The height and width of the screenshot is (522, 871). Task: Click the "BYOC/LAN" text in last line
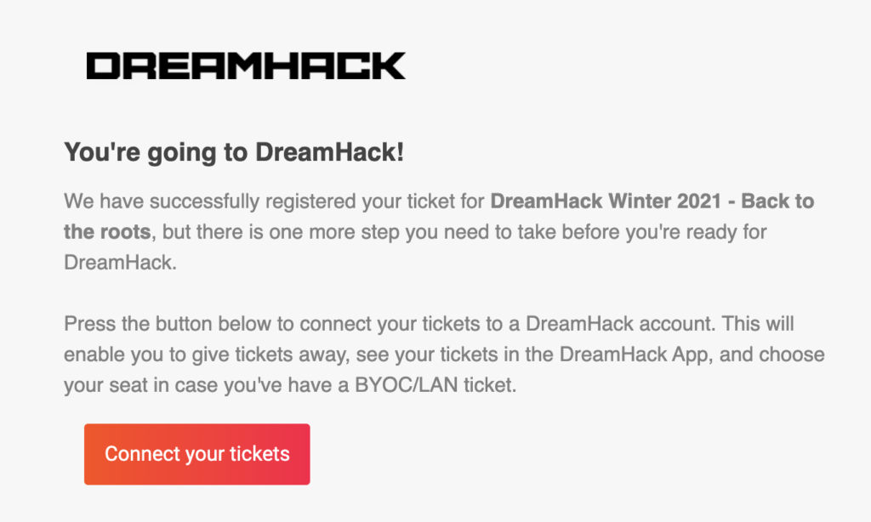(x=406, y=385)
